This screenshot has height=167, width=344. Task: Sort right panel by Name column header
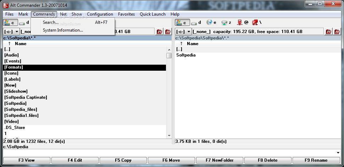(x=193, y=43)
